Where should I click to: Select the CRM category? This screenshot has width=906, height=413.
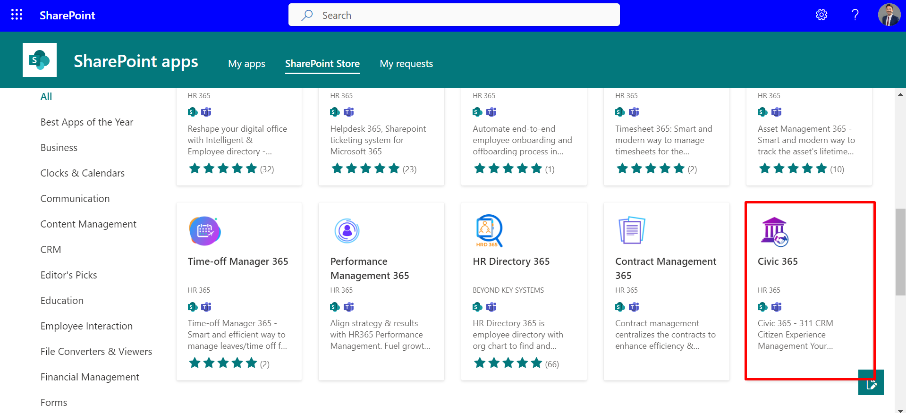click(x=51, y=250)
